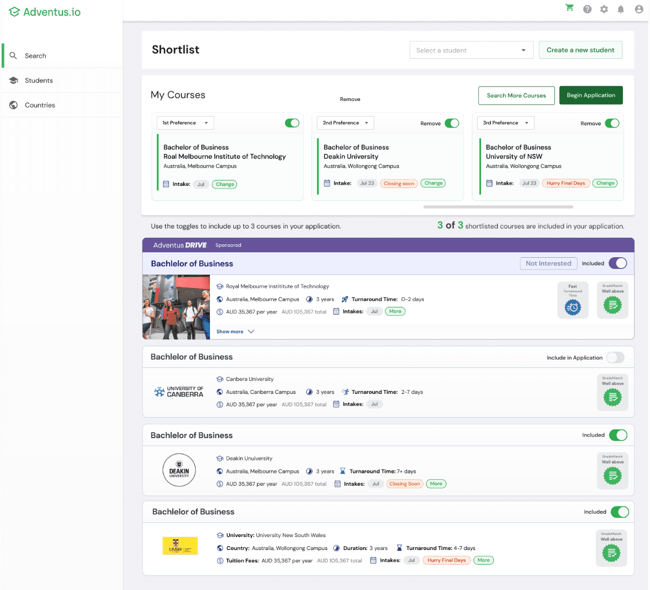The height and width of the screenshot is (590, 650).
Task: Click the My Courses horizontal scrollbar
Action: click(498, 207)
